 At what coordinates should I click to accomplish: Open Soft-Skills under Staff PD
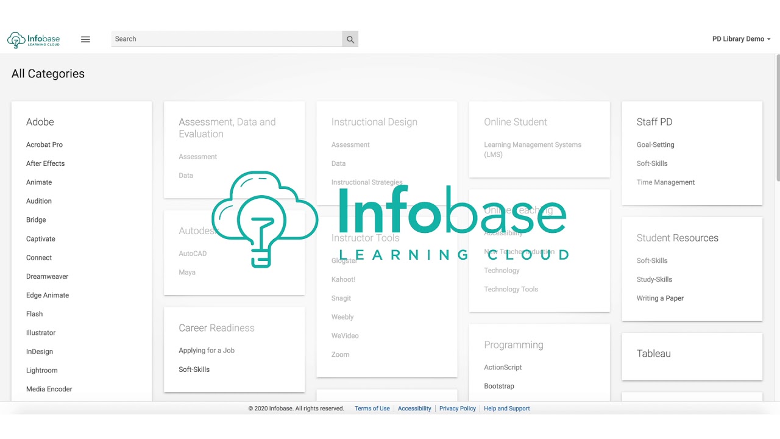click(652, 163)
